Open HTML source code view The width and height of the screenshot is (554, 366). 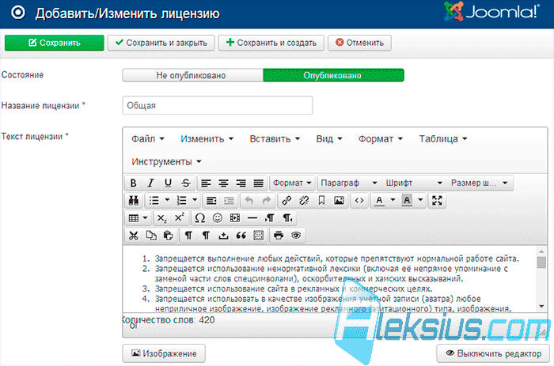[359, 201]
